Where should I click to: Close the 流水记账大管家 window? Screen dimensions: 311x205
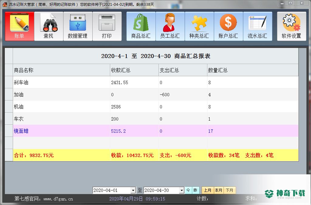coord(302,3)
